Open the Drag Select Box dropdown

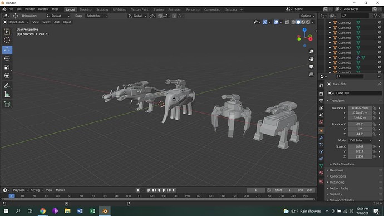click(x=96, y=16)
